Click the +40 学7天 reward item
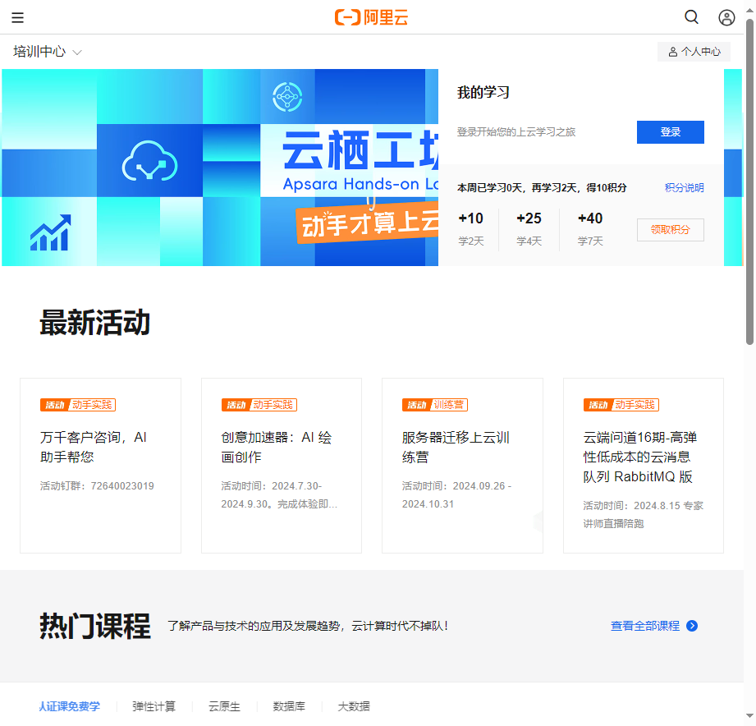The height and width of the screenshot is (726, 756). 590,229
